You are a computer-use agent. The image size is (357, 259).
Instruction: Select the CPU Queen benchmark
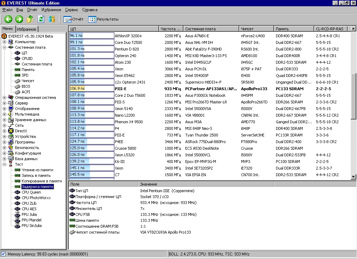[x=31, y=192]
